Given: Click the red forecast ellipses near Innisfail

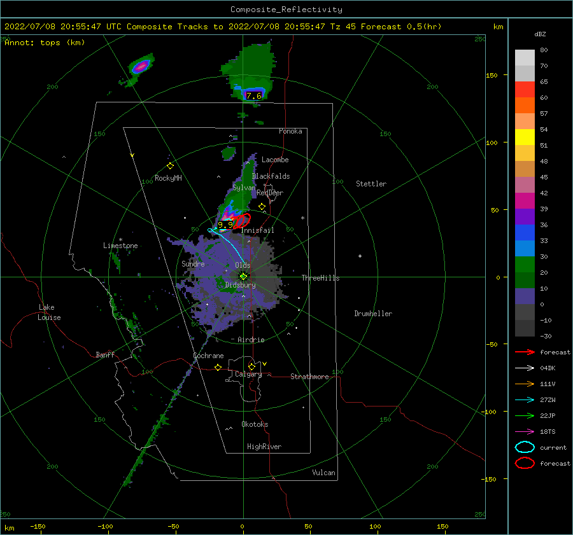Looking at the screenshot, I should pyautogui.click(x=242, y=221).
